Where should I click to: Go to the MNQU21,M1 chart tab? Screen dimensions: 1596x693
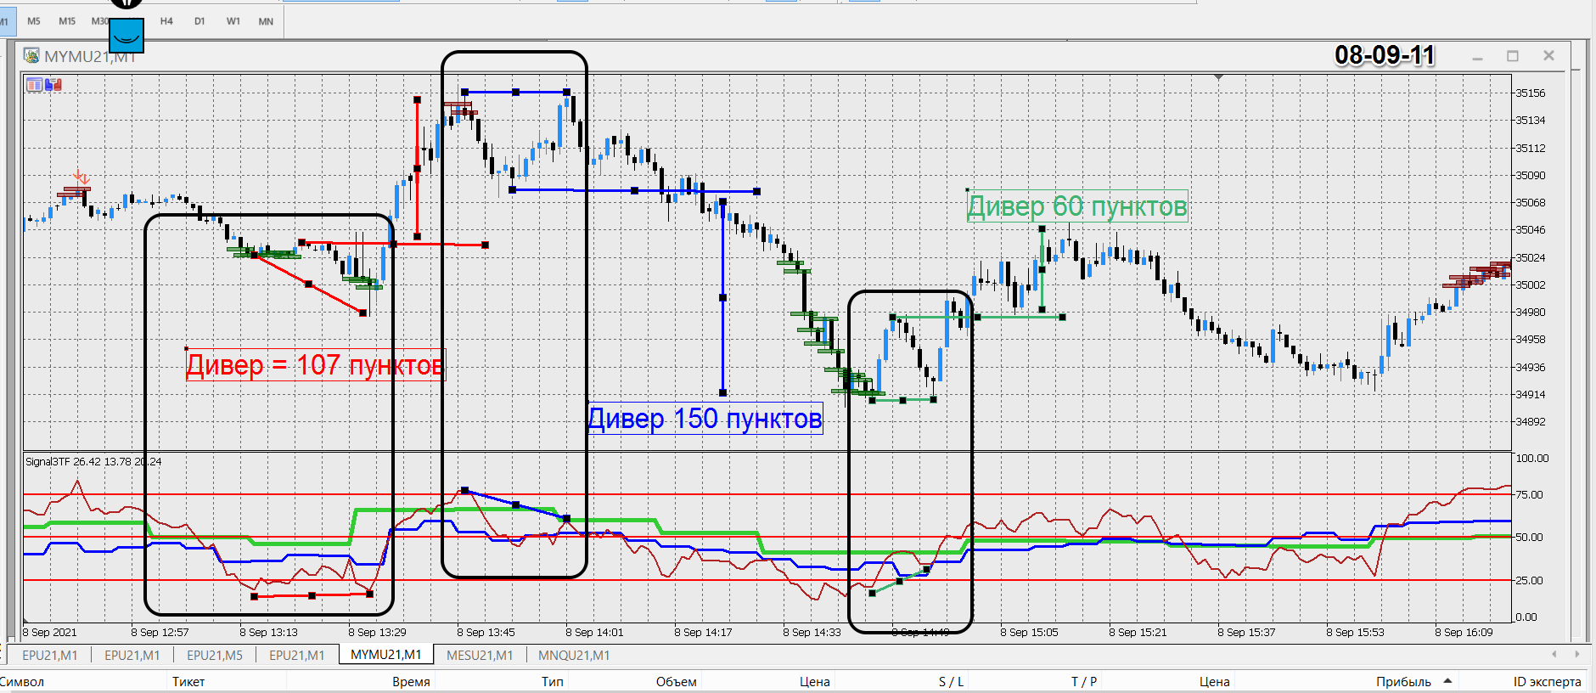click(574, 655)
